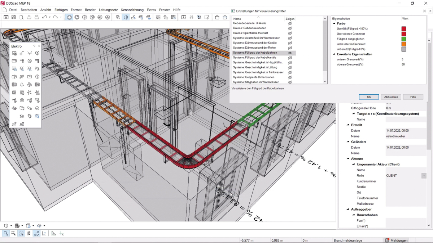Select the telephone device tool in Elektro panel
433x243 pixels.
pyautogui.click(x=14, y=84)
